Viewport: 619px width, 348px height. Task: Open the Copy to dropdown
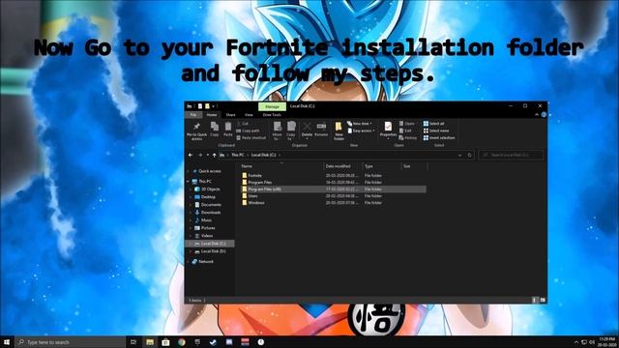click(x=291, y=131)
